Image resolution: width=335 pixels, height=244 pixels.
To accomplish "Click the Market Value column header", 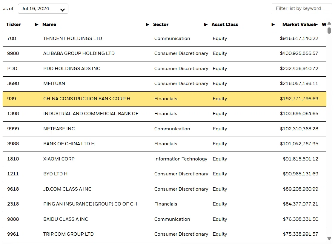I will coord(298,24).
